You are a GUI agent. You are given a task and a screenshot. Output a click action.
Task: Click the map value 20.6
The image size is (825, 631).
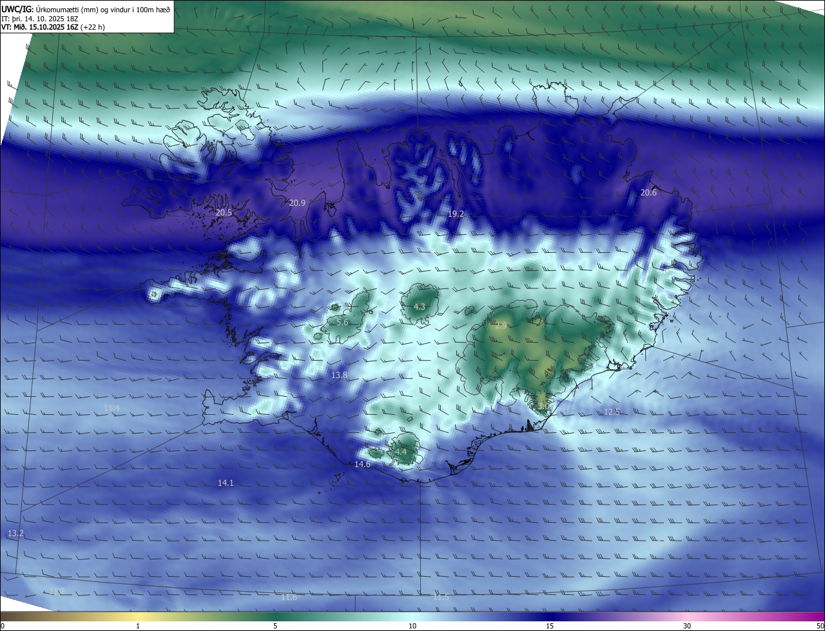pyautogui.click(x=648, y=192)
